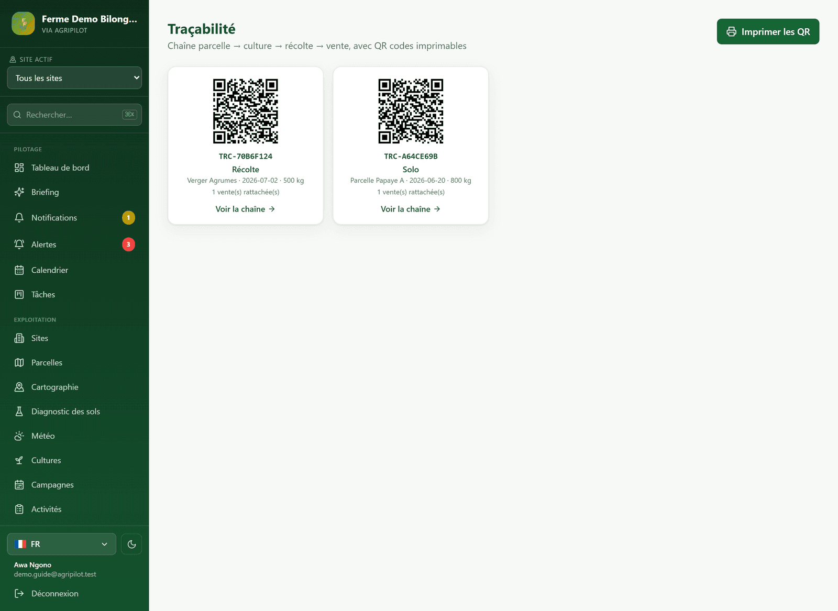Click the QR code for TRC-A64CE69B

click(411, 112)
